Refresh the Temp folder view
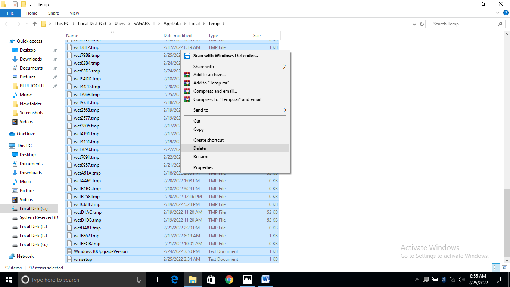Viewport: 510px width, 287px height. click(422, 24)
